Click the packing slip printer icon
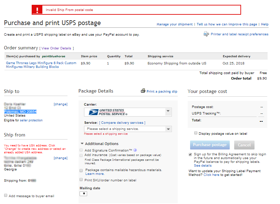This screenshot has width=280, height=204. pyautogui.click(x=143, y=91)
